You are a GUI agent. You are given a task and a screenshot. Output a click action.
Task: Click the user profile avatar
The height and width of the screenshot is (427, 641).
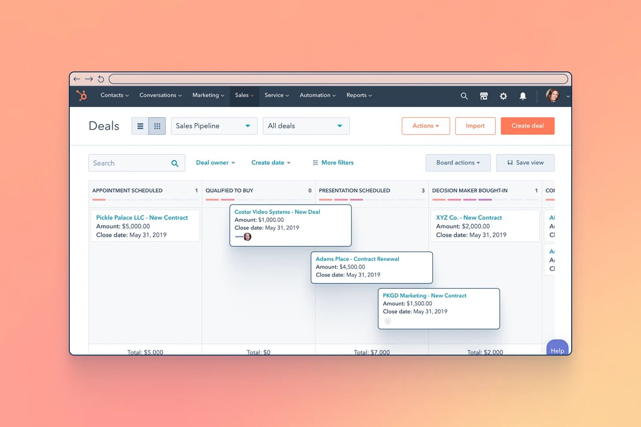coord(553,95)
